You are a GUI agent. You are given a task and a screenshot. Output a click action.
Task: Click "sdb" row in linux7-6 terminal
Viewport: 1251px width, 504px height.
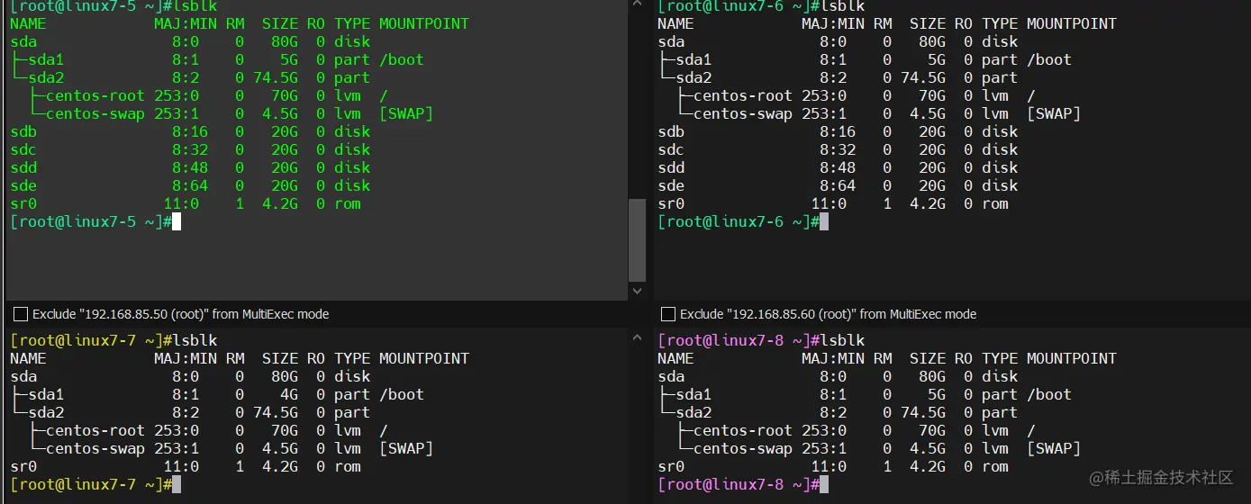click(x=838, y=131)
